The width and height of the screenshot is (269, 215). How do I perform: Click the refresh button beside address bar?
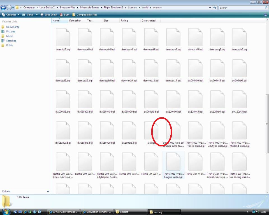pos(215,8)
